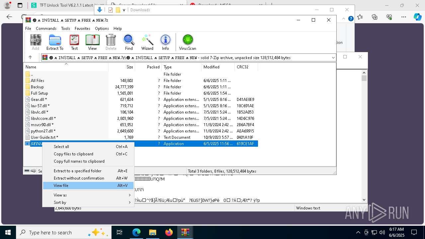Expand the archive path dropdown

click(x=333, y=58)
